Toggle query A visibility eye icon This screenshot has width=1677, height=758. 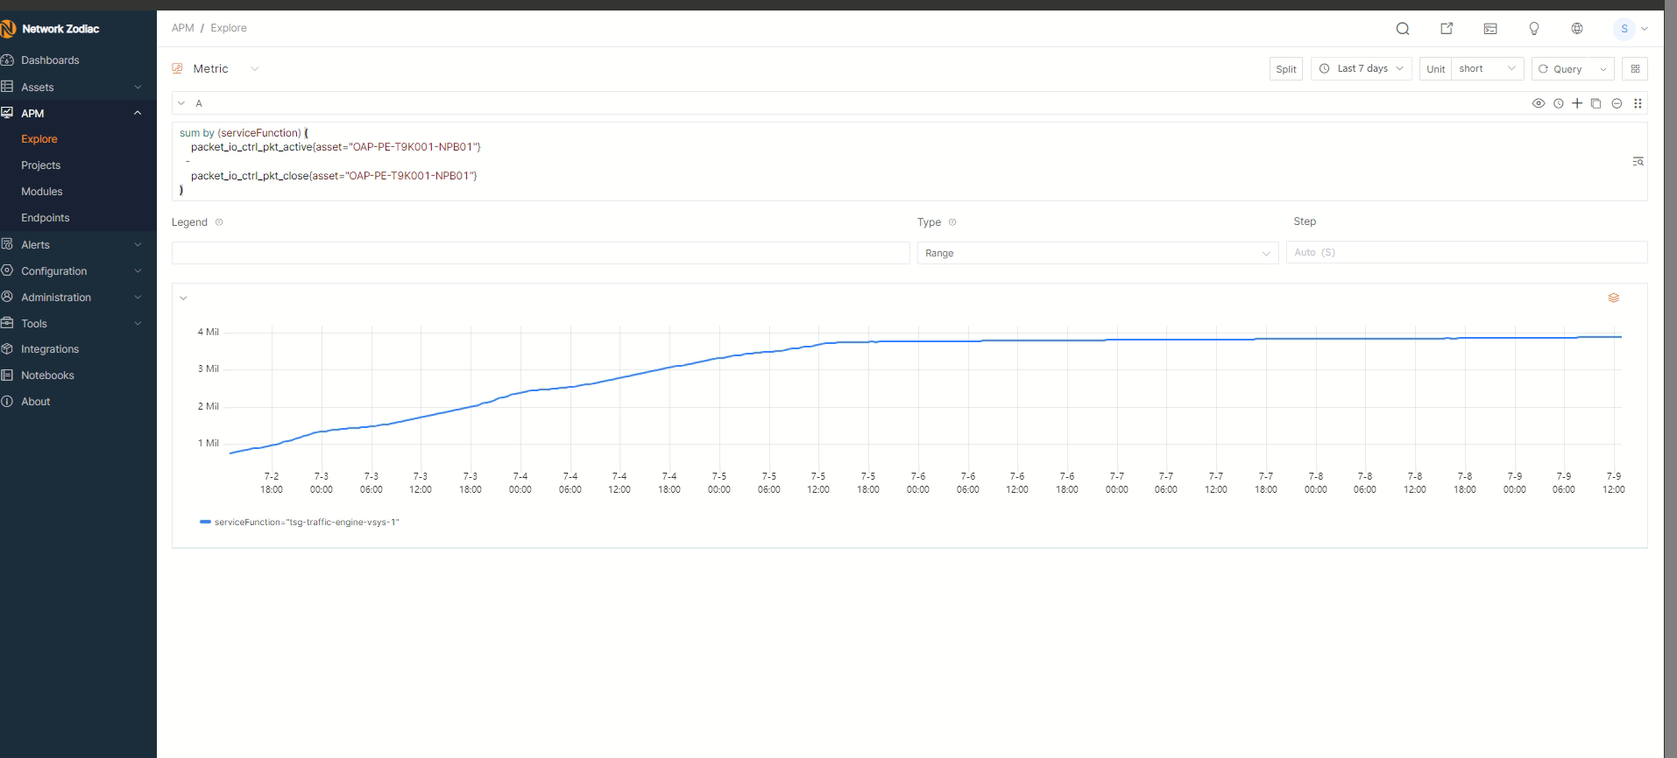point(1538,103)
